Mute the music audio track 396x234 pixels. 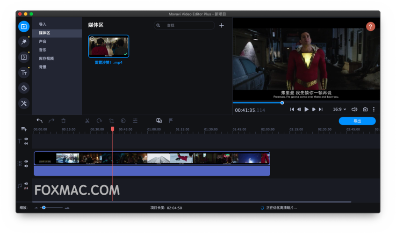click(26, 184)
